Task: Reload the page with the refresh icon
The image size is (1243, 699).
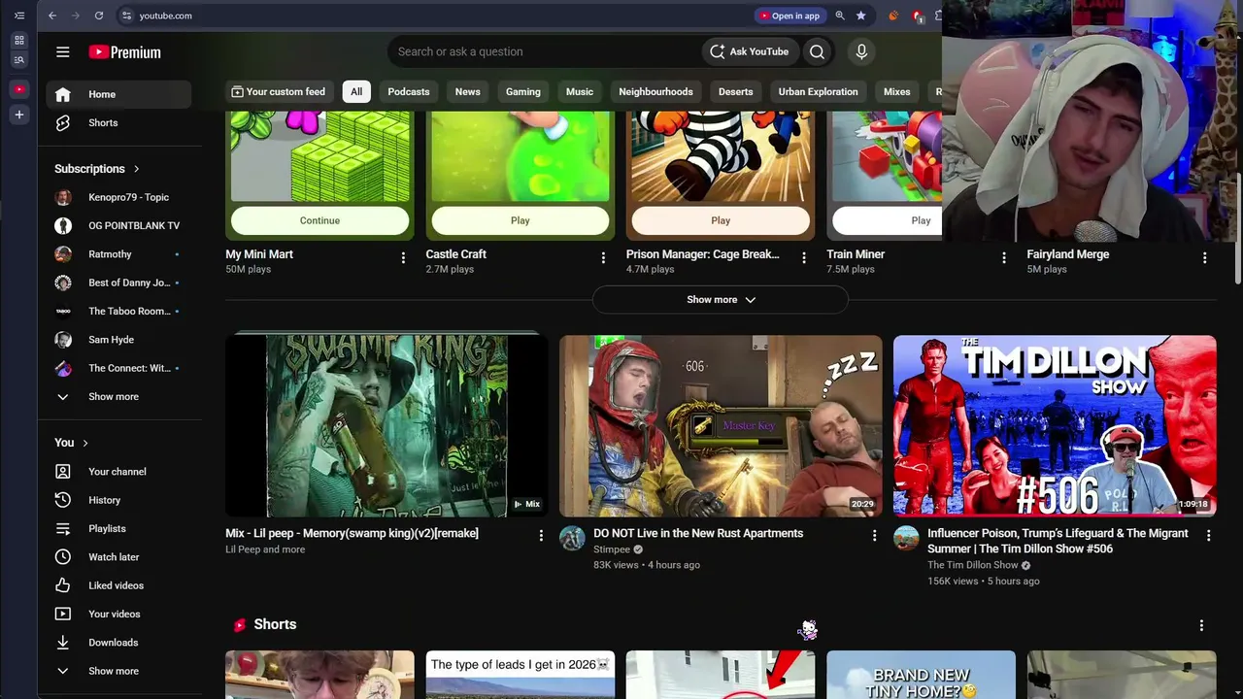Action: click(x=99, y=16)
